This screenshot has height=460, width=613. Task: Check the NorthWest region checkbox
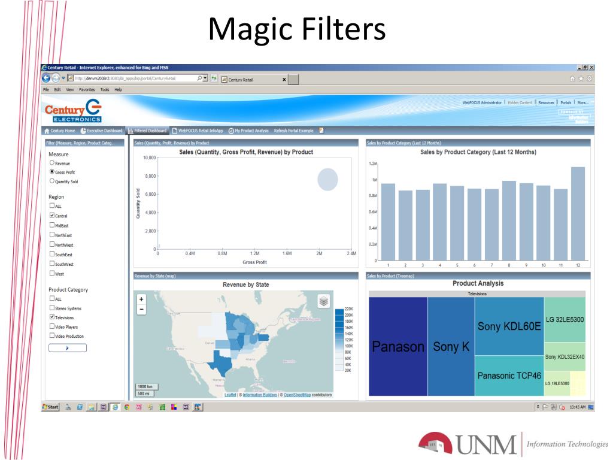[52, 244]
